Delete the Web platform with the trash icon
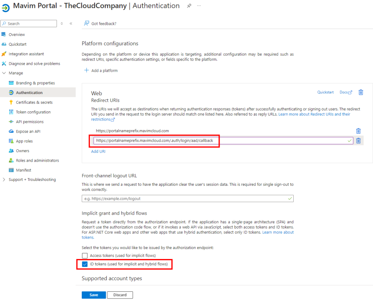This screenshot has width=373, height=301. [361, 92]
